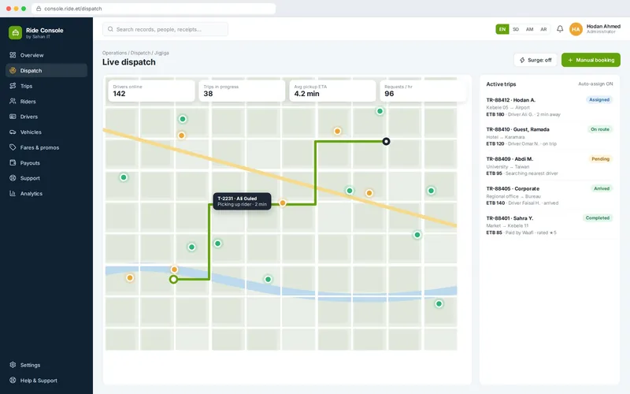Viewport: 630px width, 394px height.
Task: Open Drivers section
Action: [x=46, y=117]
